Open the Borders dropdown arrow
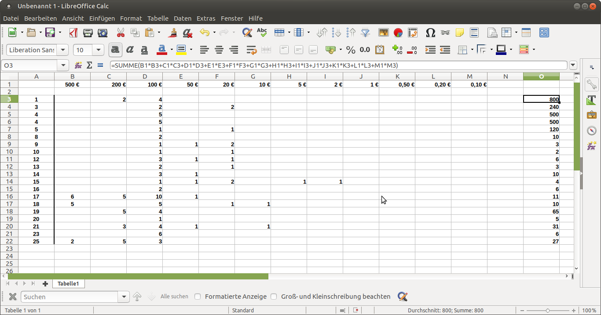The image size is (601, 315). 472,50
